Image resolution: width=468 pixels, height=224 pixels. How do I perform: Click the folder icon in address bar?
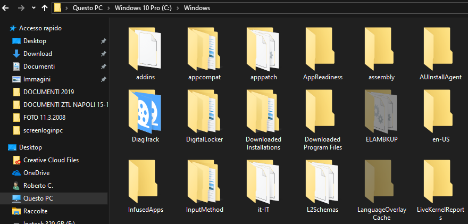[58, 8]
